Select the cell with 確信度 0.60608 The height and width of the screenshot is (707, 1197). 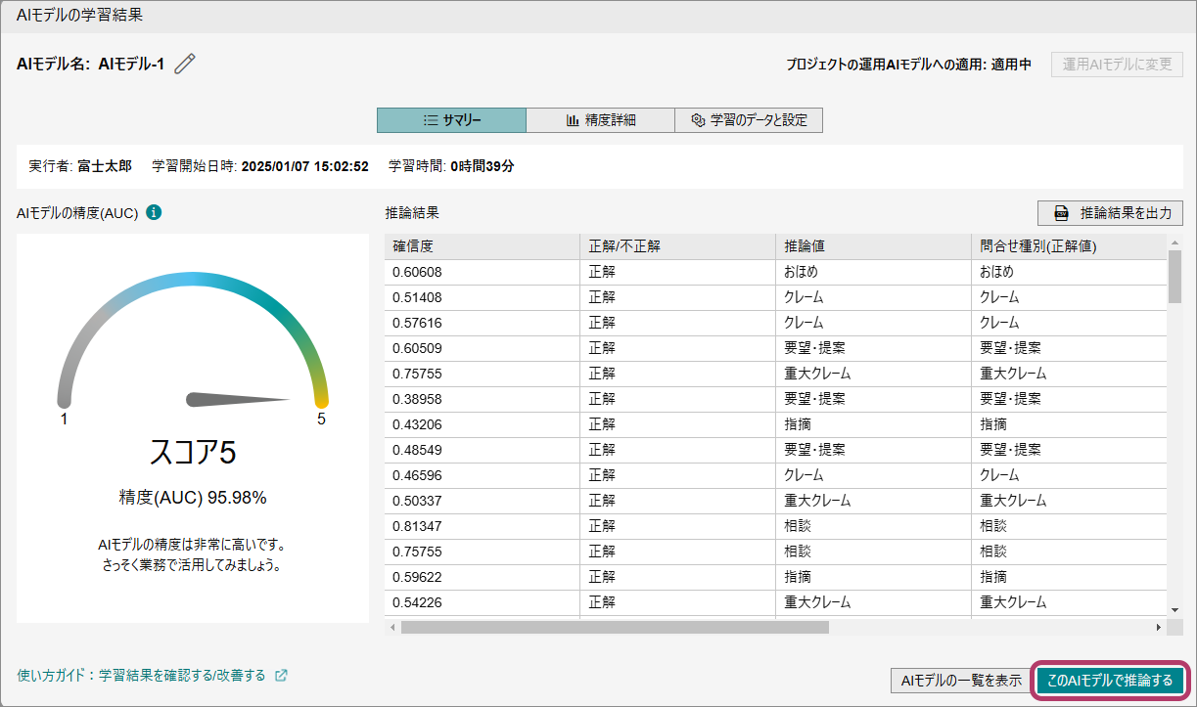[482, 272]
